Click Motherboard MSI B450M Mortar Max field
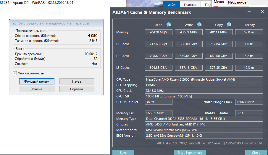The height and width of the screenshot is (155, 268). [204, 130]
